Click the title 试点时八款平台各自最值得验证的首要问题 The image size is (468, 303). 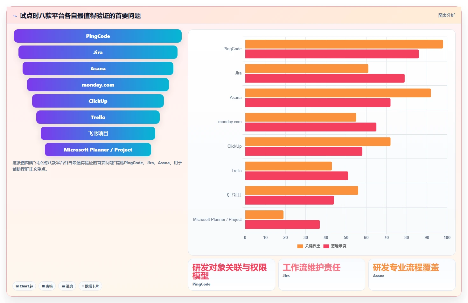(80, 16)
